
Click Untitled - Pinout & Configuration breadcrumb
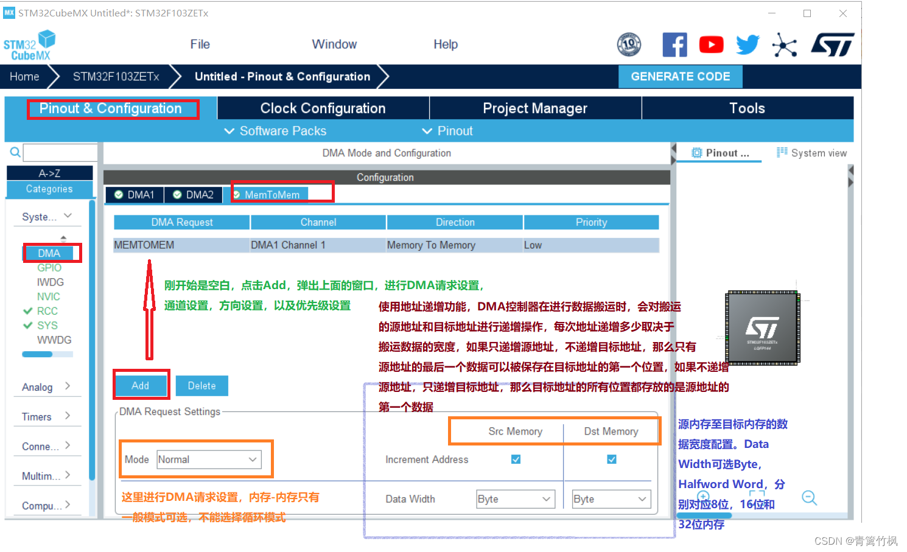click(x=282, y=77)
